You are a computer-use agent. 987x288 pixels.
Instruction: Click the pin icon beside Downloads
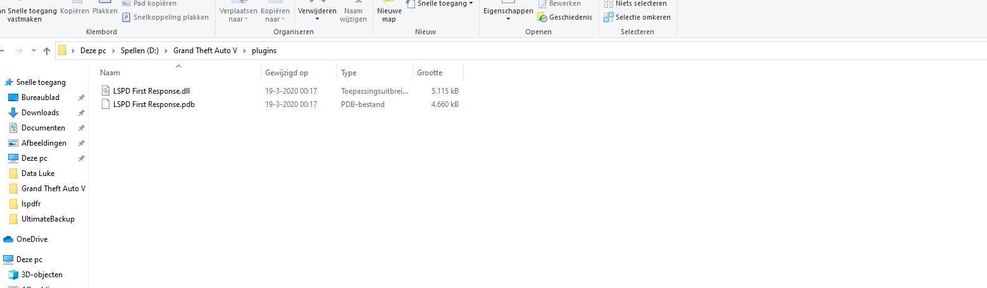(81, 113)
